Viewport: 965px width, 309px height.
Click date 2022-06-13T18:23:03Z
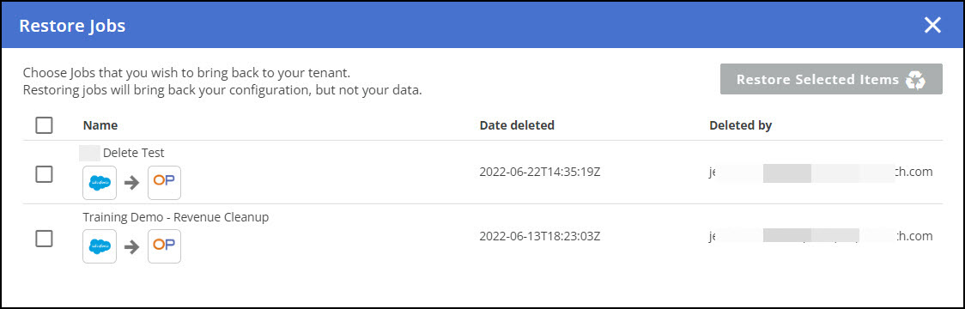coord(540,236)
